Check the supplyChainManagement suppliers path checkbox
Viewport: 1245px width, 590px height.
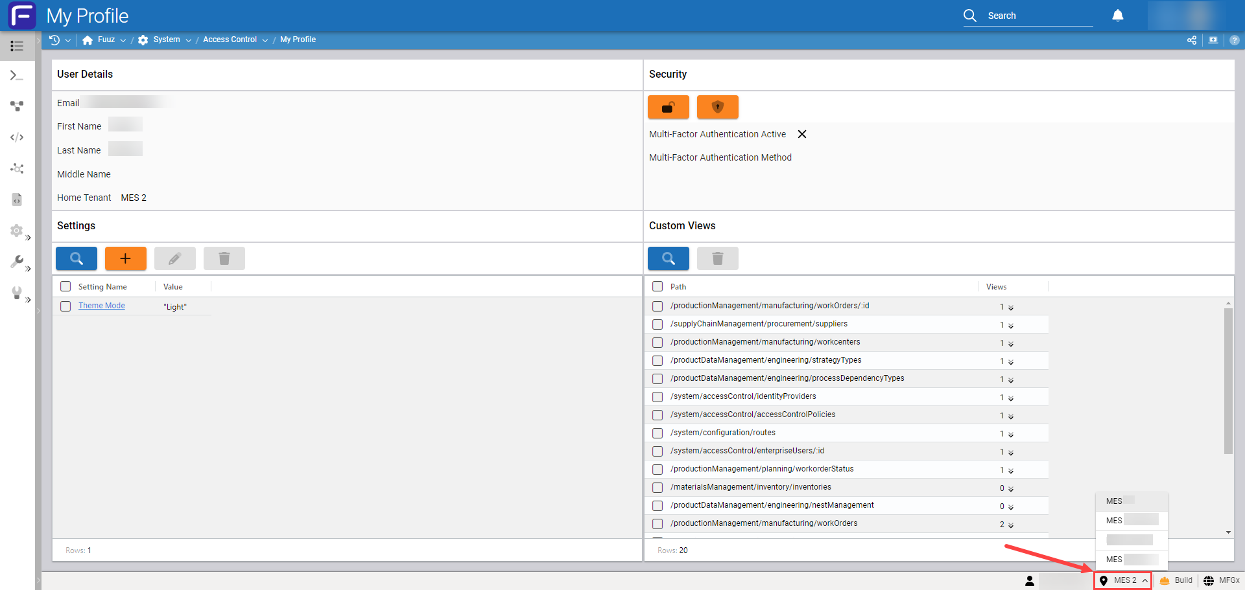(x=658, y=324)
